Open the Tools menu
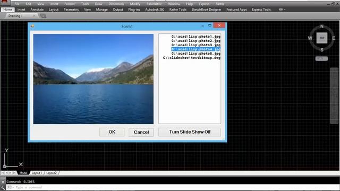This screenshot has height=191, width=340. point(85,4)
